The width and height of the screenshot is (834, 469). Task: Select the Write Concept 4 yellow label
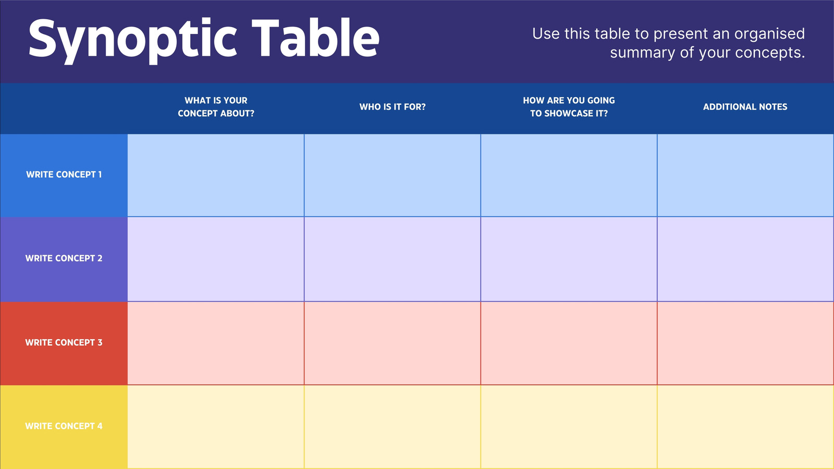pos(64,426)
